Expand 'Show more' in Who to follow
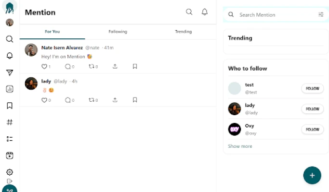This screenshot has width=329, height=192. [240, 146]
